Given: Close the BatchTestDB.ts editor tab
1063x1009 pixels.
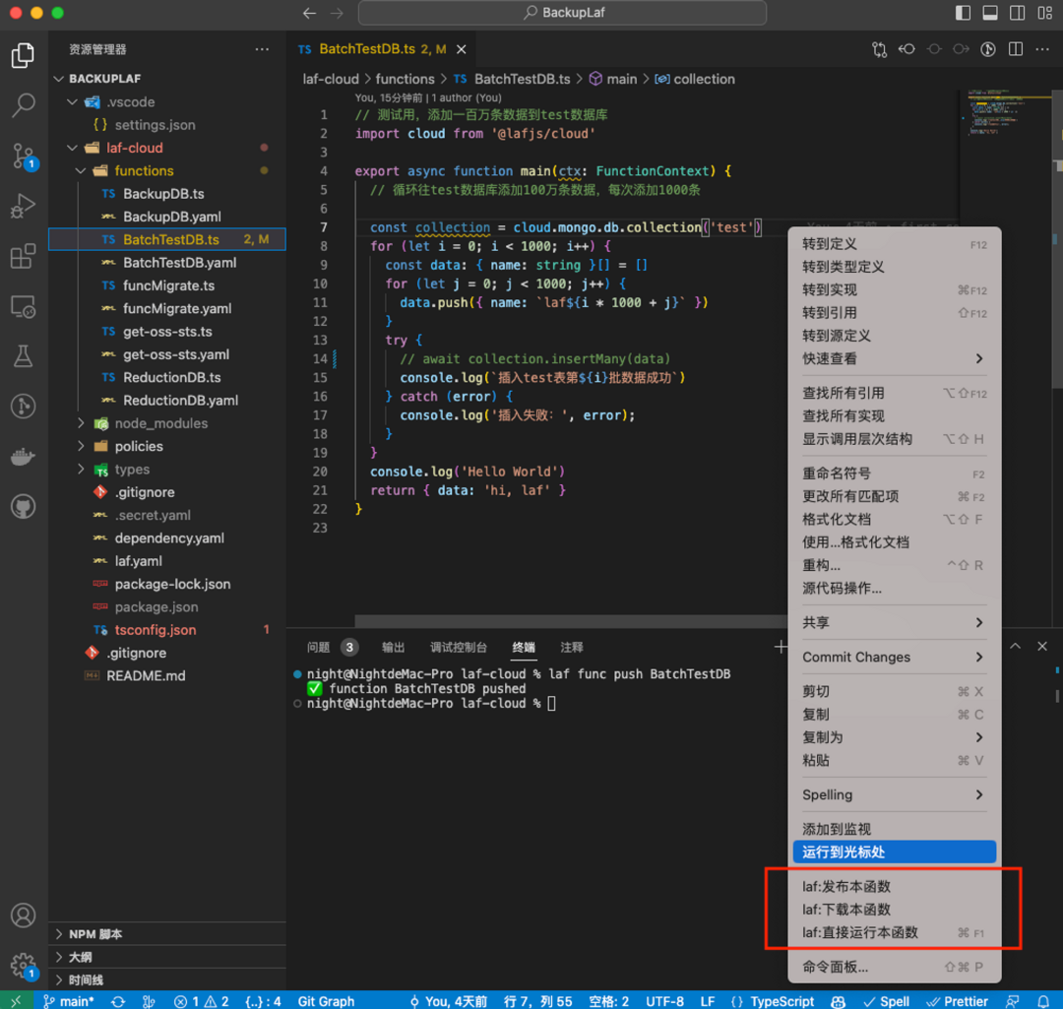Looking at the screenshot, I should (x=461, y=49).
